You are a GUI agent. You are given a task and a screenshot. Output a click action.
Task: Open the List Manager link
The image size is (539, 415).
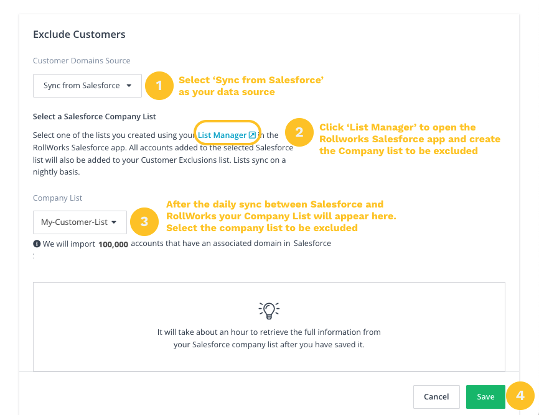(x=222, y=135)
